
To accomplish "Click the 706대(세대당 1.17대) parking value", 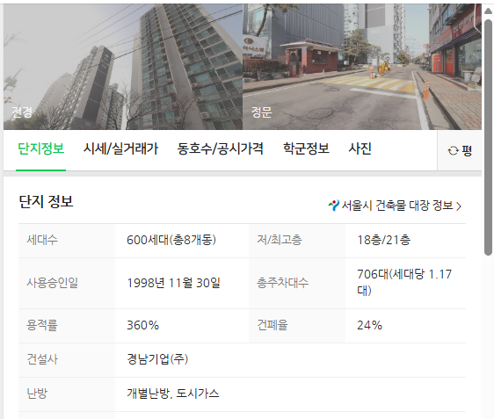I will (404, 282).
